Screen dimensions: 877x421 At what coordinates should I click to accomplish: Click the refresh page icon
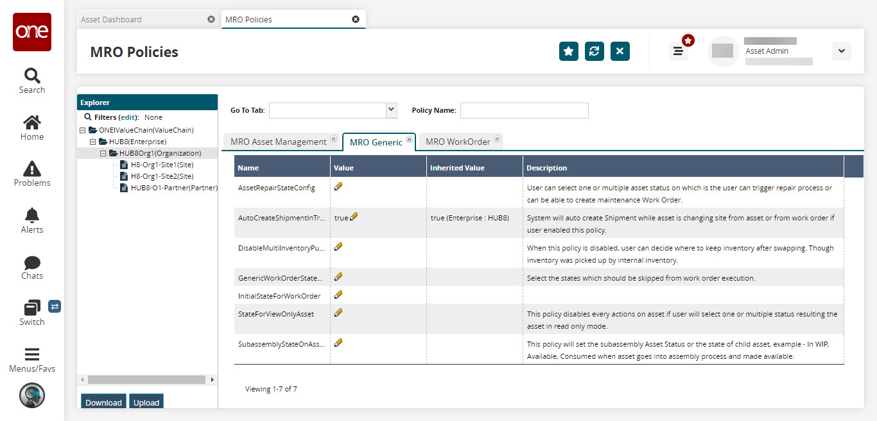594,51
